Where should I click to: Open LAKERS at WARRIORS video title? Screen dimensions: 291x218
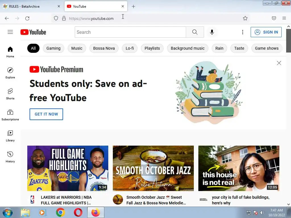coord(66,200)
